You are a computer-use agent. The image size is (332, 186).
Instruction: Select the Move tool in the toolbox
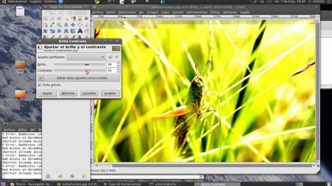73,25
